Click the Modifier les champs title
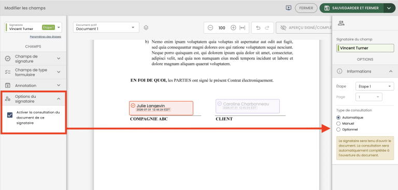Image resolution: width=398 pixels, height=190 pixels. pyautogui.click(x=25, y=8)
